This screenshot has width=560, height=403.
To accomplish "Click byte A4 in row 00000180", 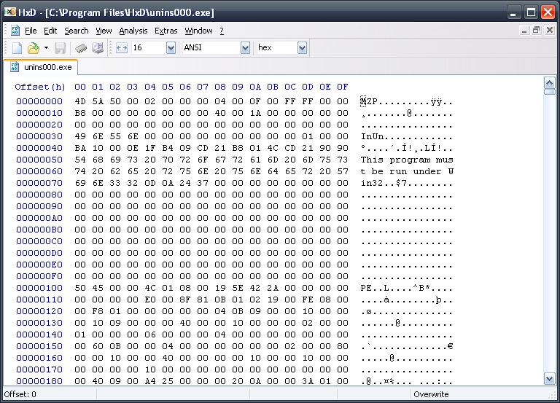I will pyautogui.click(x=150, y=381).
